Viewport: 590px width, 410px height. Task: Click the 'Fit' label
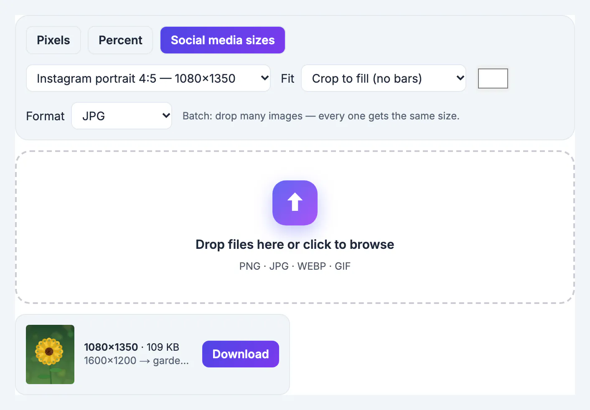click(287, 78)
